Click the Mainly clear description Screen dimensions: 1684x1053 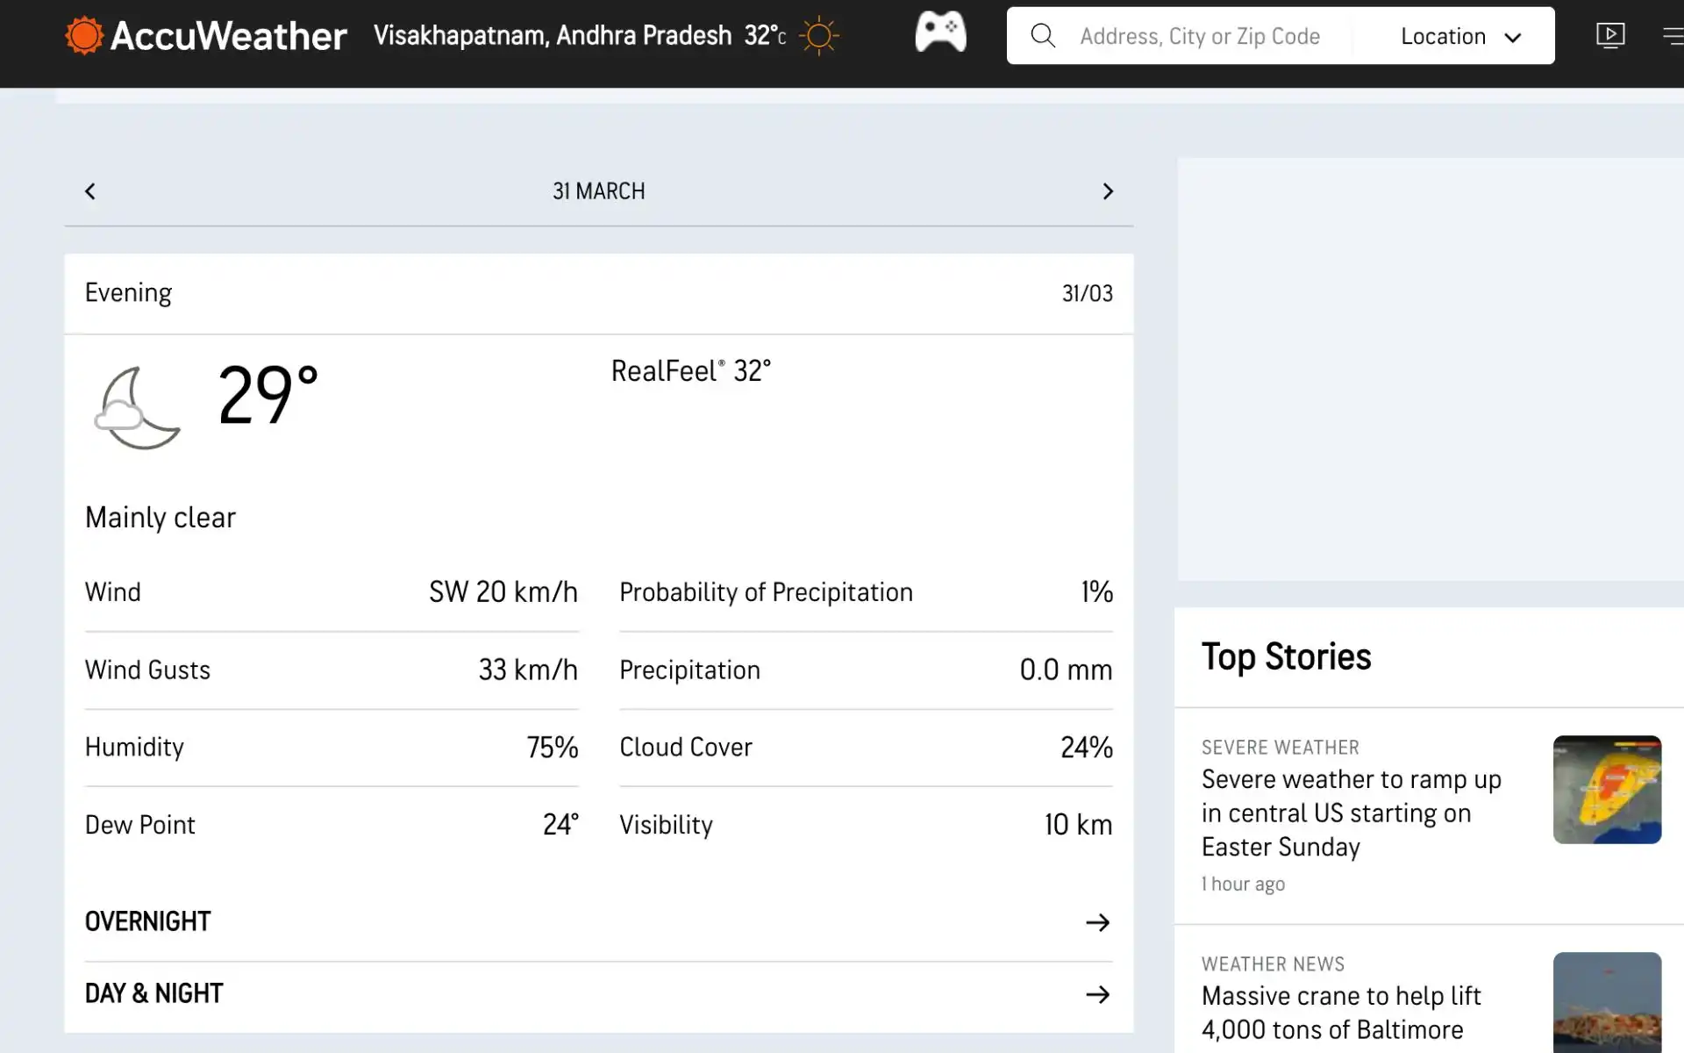pyautogui.click(x=161, y=518)
